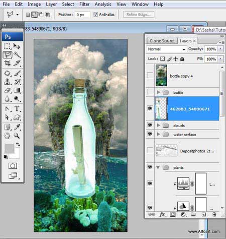
Task: Collapse the plants group
Action: pyautogui.click(x=158, y=167)
